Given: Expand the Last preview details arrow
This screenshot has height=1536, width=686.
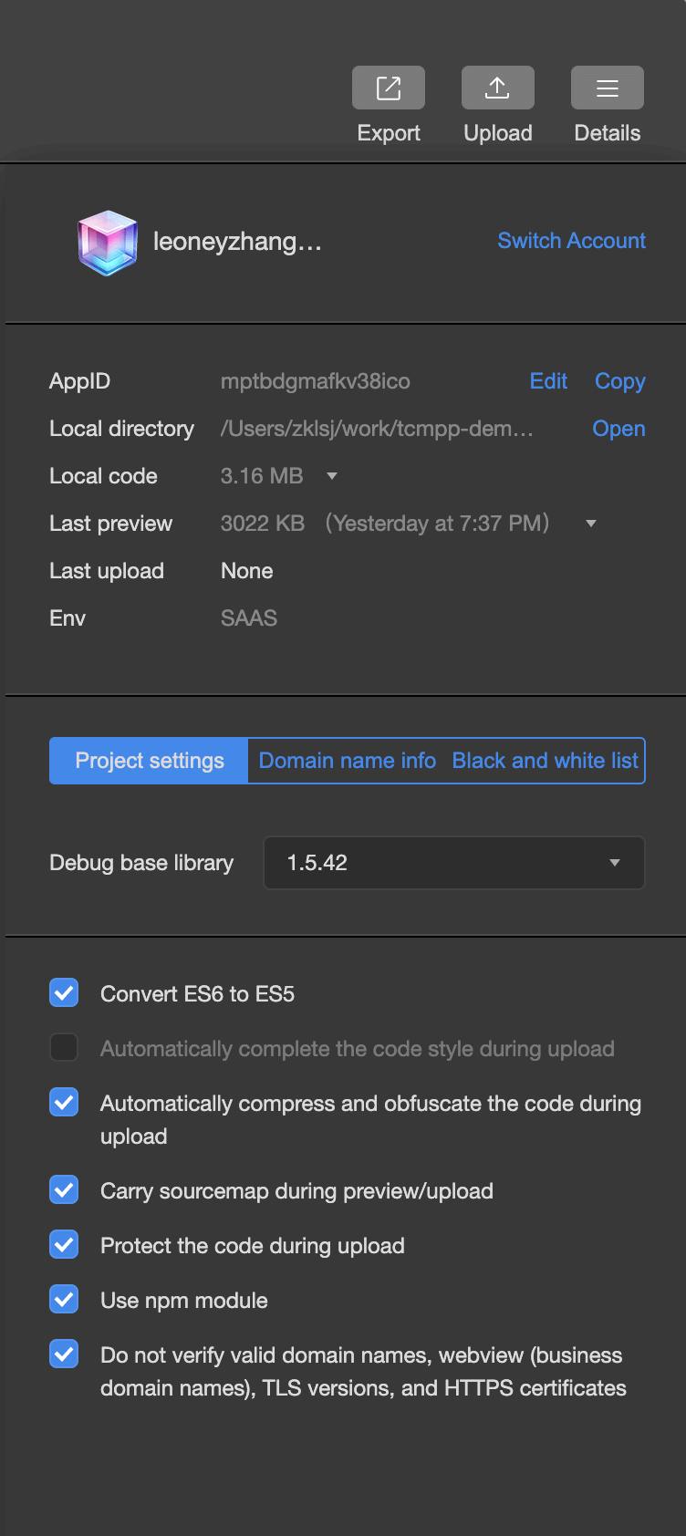Looking at the screenshot, I should tap(591, 524).
